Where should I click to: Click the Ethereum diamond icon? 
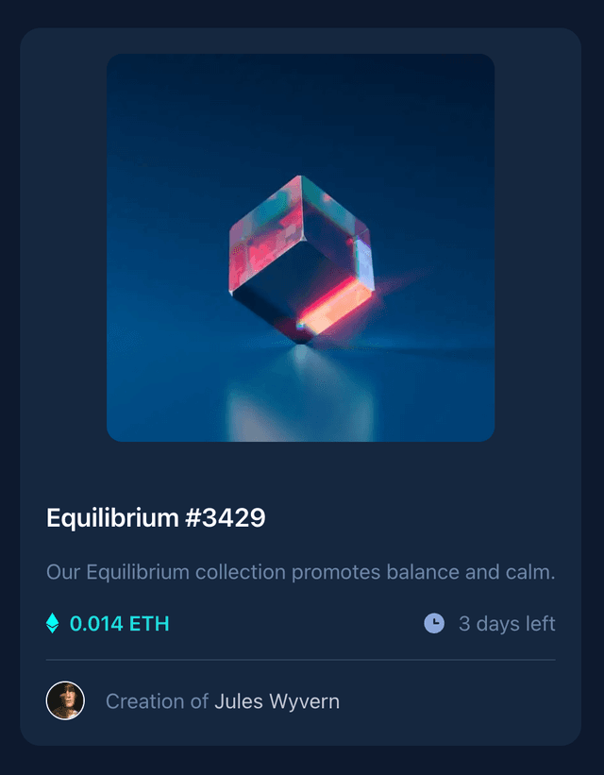tap(53, 623)
